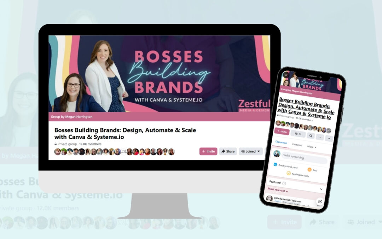Screen dimensions: 382x239
Task: Tap the Invite button on the phone
Action: pos(282,131)
